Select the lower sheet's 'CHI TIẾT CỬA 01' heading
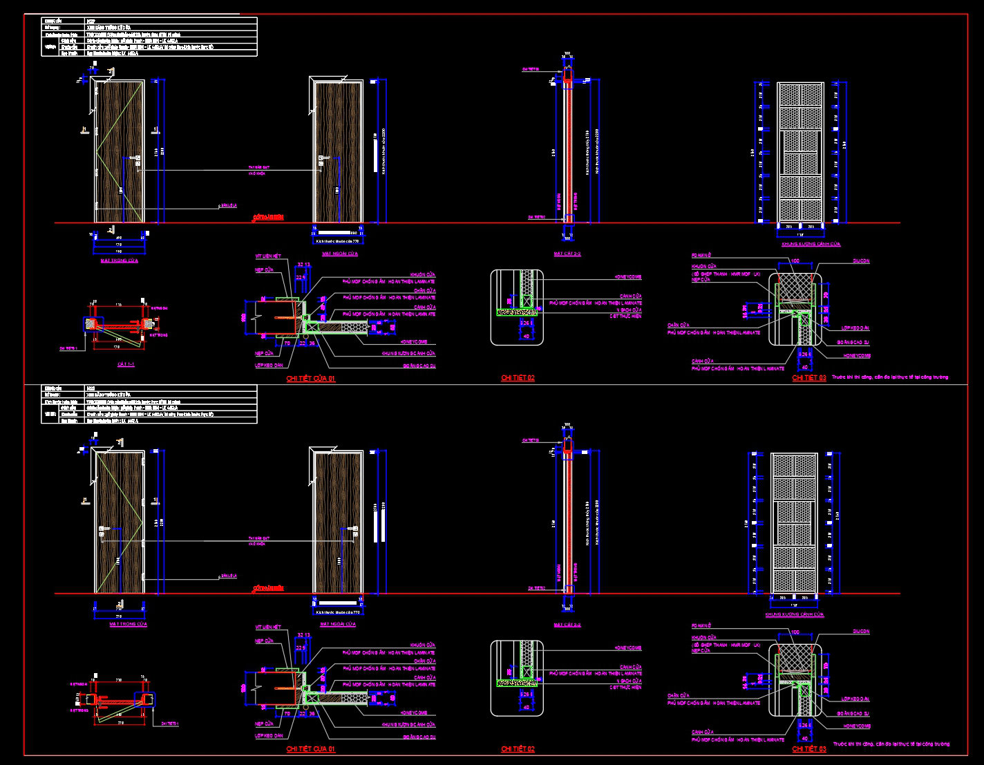The height and width of the screenshot is (765, 984). click(311, 749)
